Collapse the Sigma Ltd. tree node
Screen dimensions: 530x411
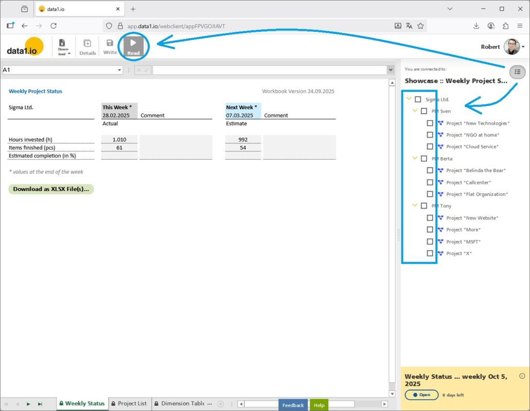(409, 99)
